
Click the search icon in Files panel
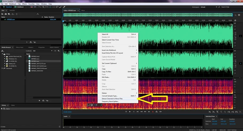tap(38, 14)
